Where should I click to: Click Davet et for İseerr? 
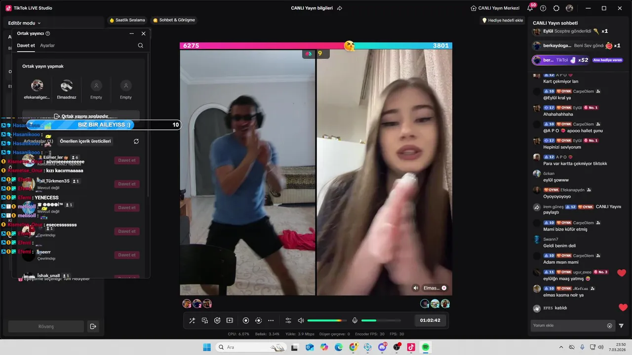pyautogui.click(x=127, y=255)
